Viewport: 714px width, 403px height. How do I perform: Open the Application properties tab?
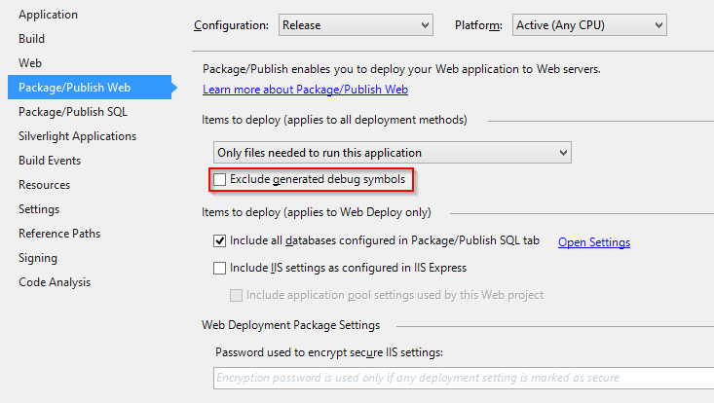(x=48, y=15)
